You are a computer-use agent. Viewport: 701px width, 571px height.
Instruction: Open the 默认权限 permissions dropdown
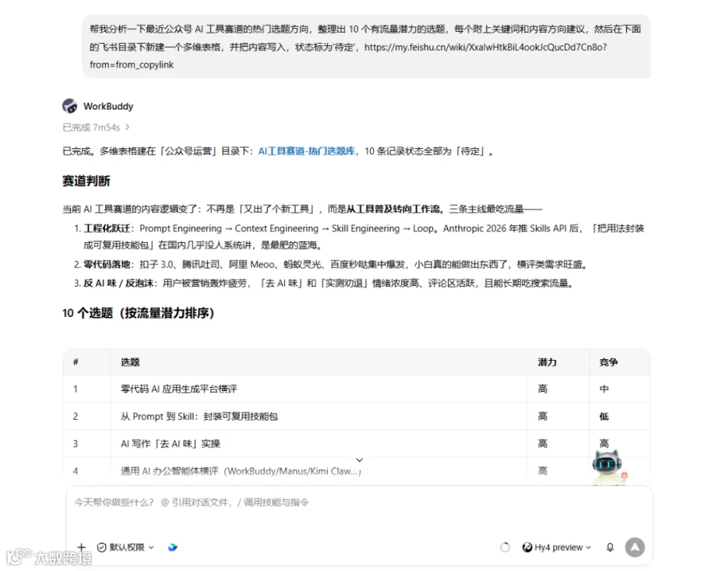125,548
